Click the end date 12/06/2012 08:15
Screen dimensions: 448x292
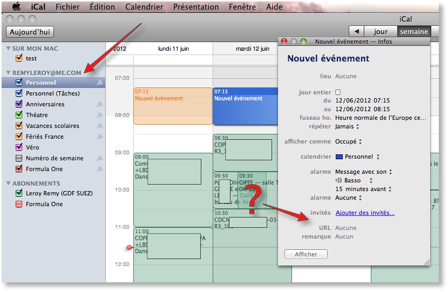coord(362,109)
